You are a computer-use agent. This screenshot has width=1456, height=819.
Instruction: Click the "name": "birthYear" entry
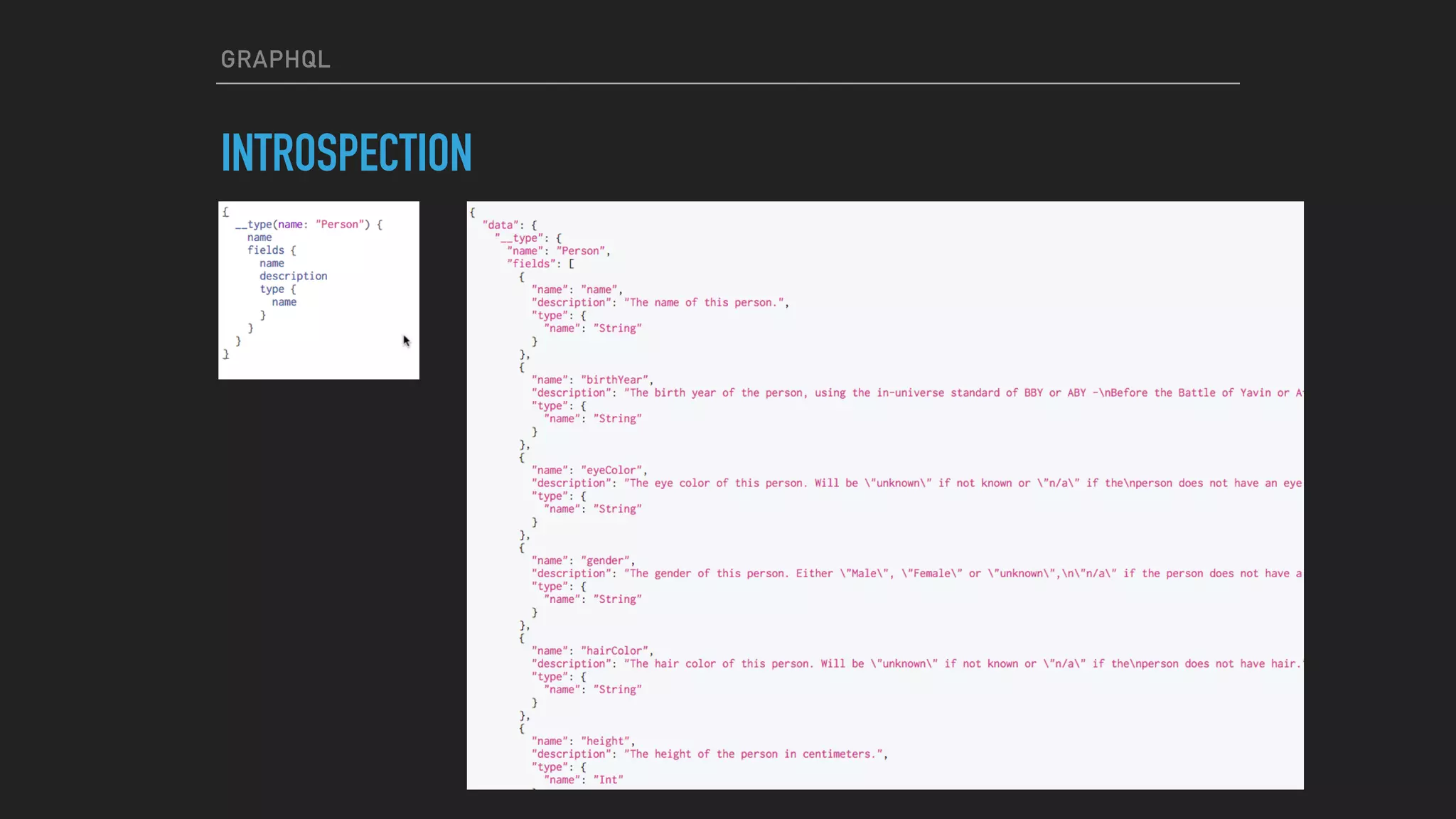click(592, 380)
